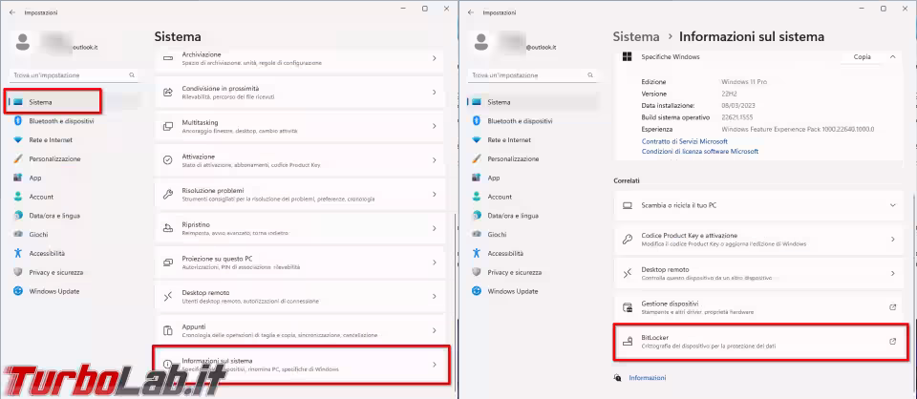Click the Windows Update icon in right window sidebar
The height and width of the screenshot is (399, 917).
(x=476, y=290)
